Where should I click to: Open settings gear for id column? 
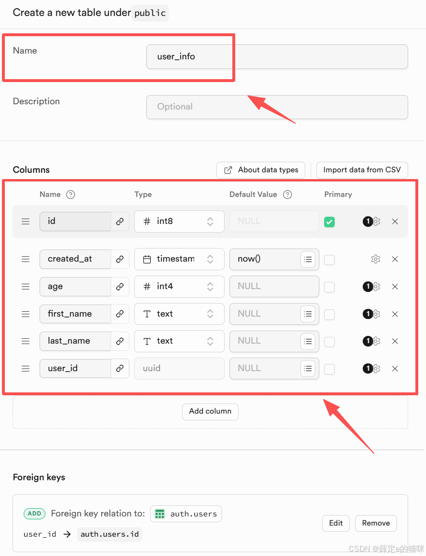coord(376,222)
